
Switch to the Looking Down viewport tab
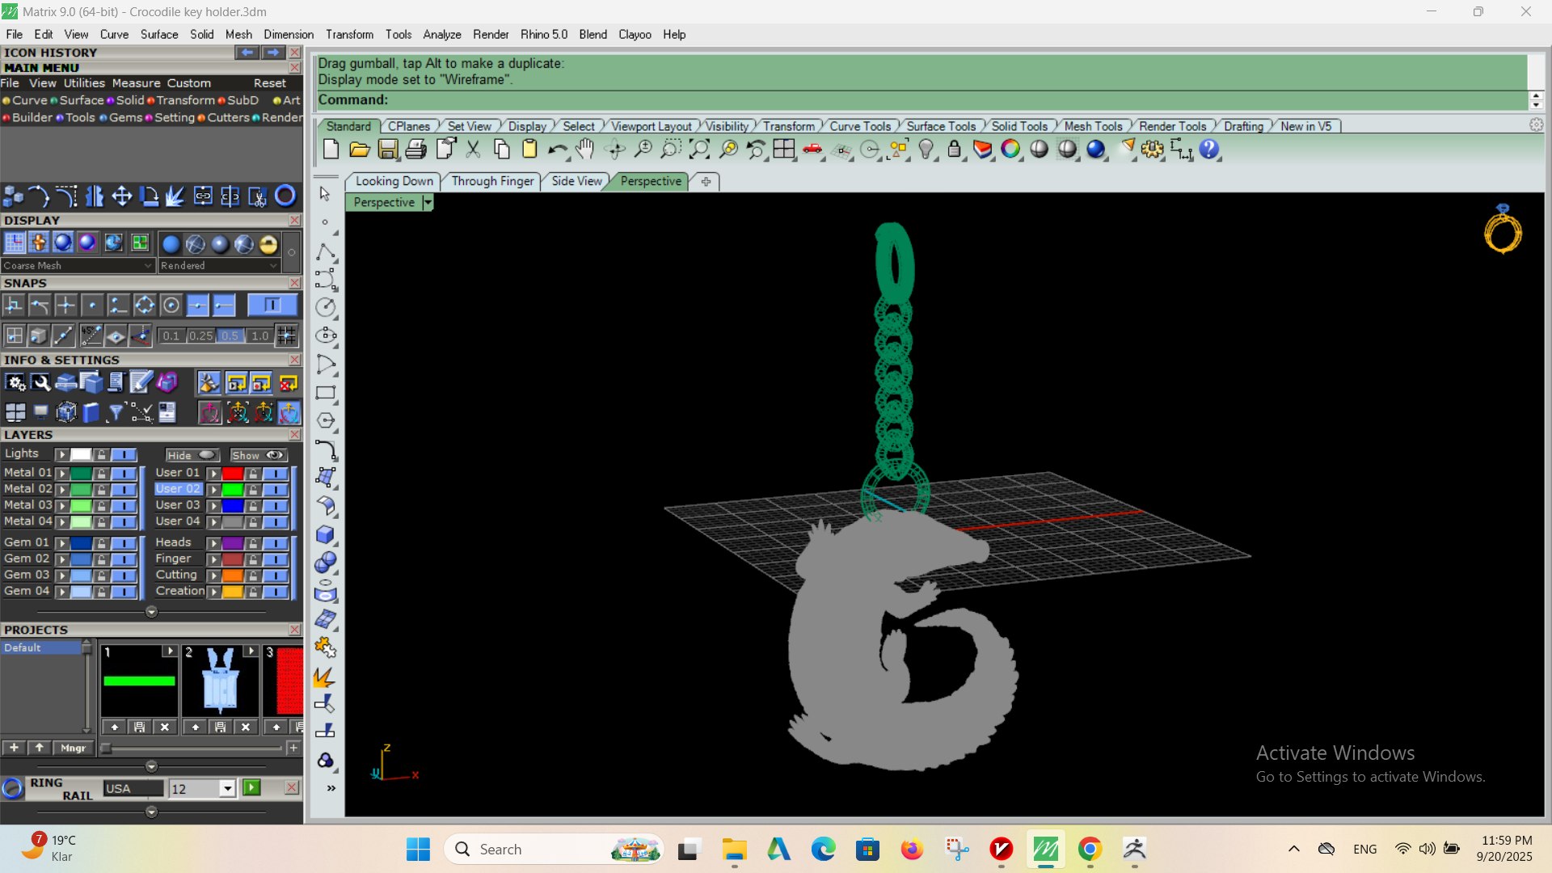click(x=394, y=181)
